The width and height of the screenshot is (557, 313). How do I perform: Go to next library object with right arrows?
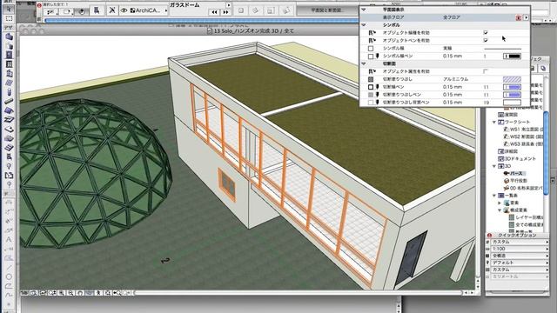point(225,12)
